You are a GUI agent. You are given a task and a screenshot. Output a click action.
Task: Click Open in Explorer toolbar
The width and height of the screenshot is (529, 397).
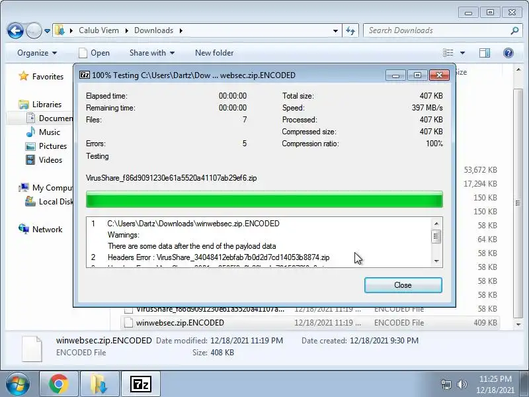click(94, 53)
